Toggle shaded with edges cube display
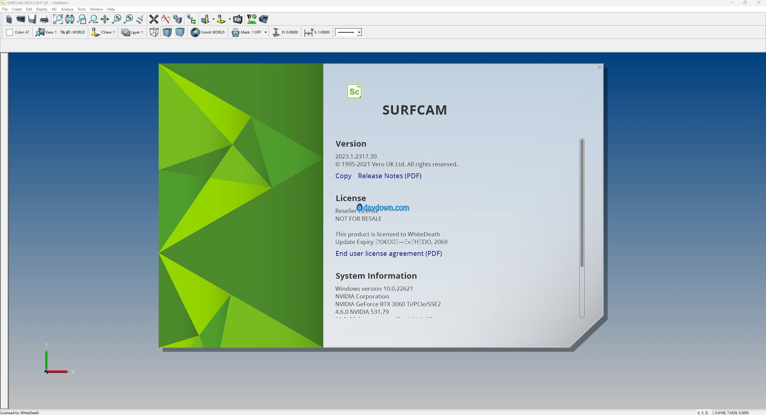 (167, 32)
